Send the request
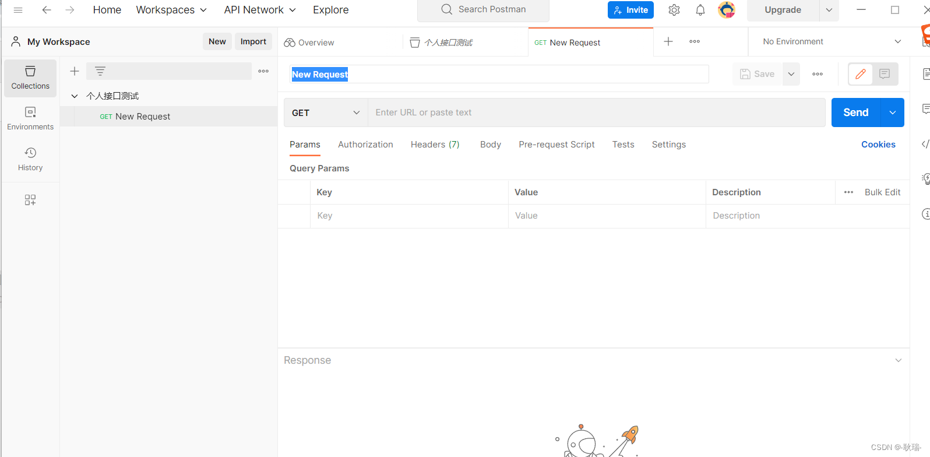930x457 pixels. pyautogui.click(x=856, y=113)
